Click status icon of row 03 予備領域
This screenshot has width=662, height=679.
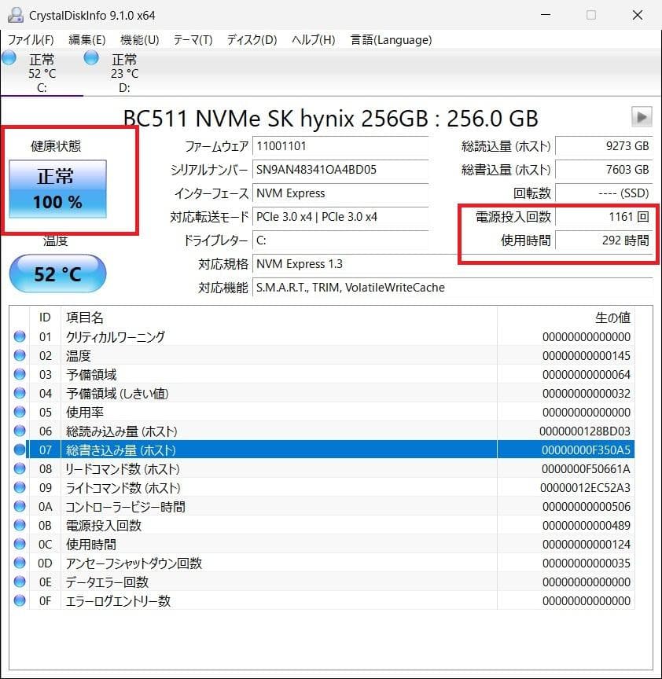(20, 374)
